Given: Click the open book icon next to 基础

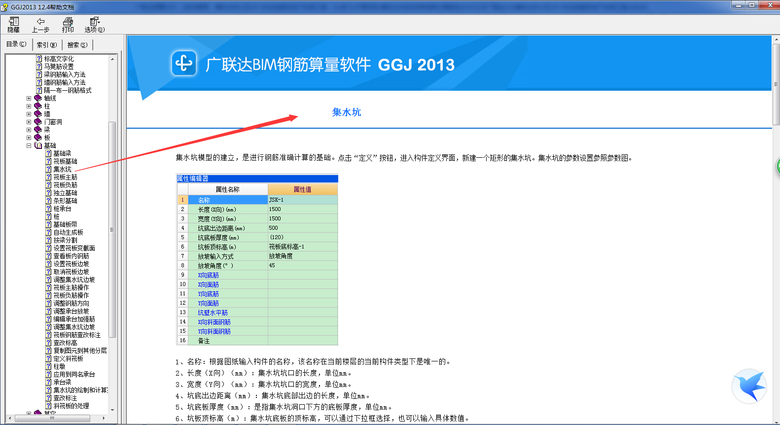Looking at the screenshot, I should [38, 145].
